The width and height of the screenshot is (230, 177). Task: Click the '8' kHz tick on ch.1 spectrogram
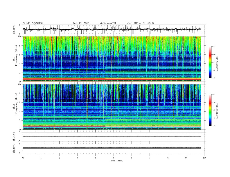tap(20, 46)
